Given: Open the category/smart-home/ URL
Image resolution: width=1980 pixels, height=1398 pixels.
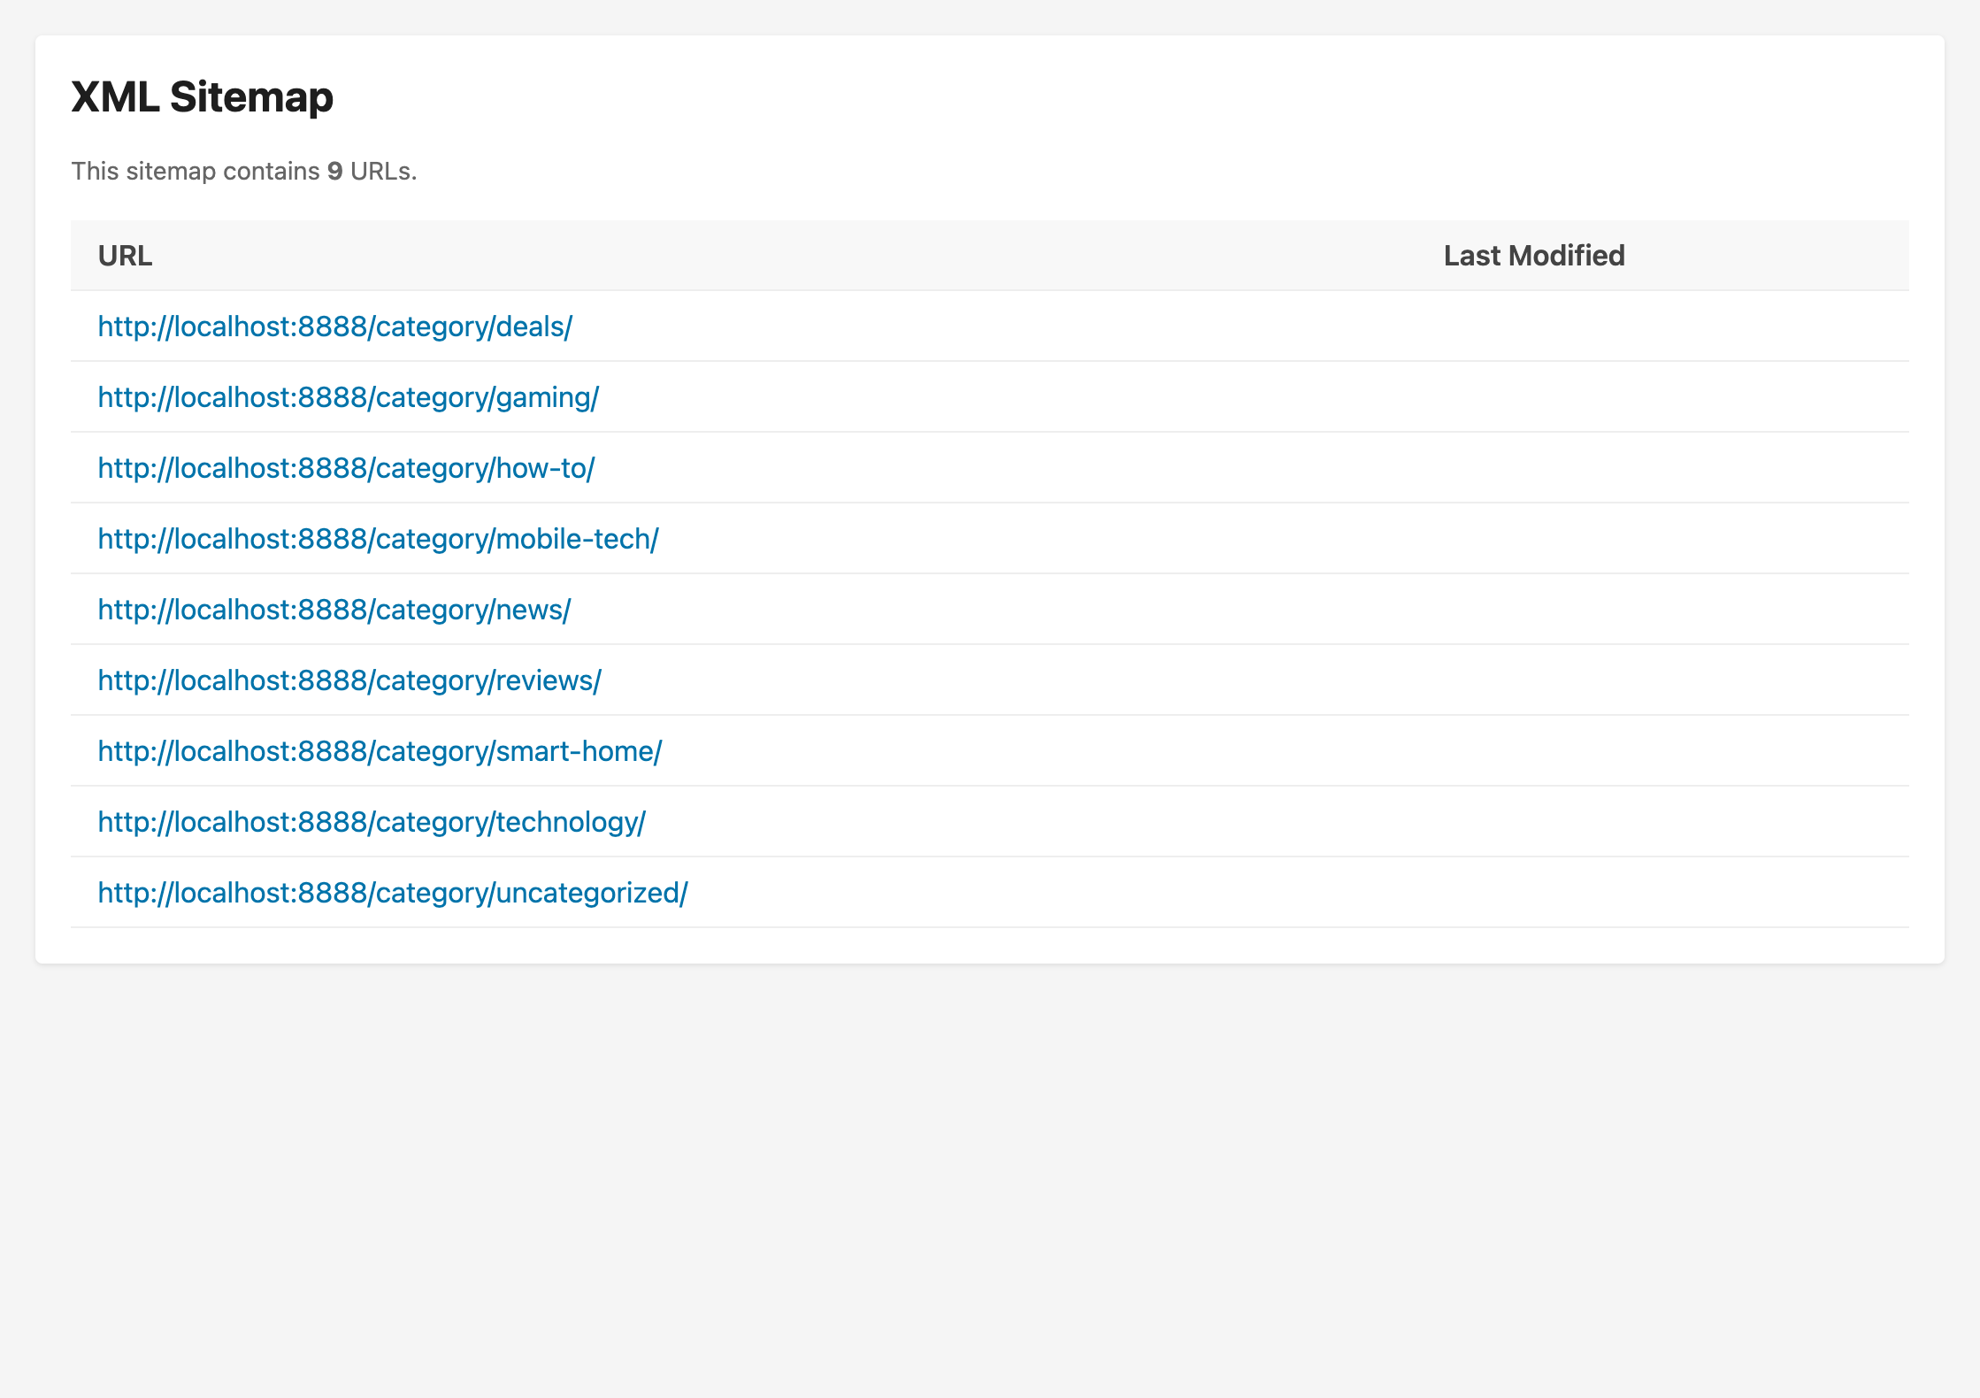Looking at the screenshot, I should tap(380, 751).
